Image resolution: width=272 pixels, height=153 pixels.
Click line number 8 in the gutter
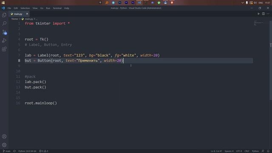point(19,60)
